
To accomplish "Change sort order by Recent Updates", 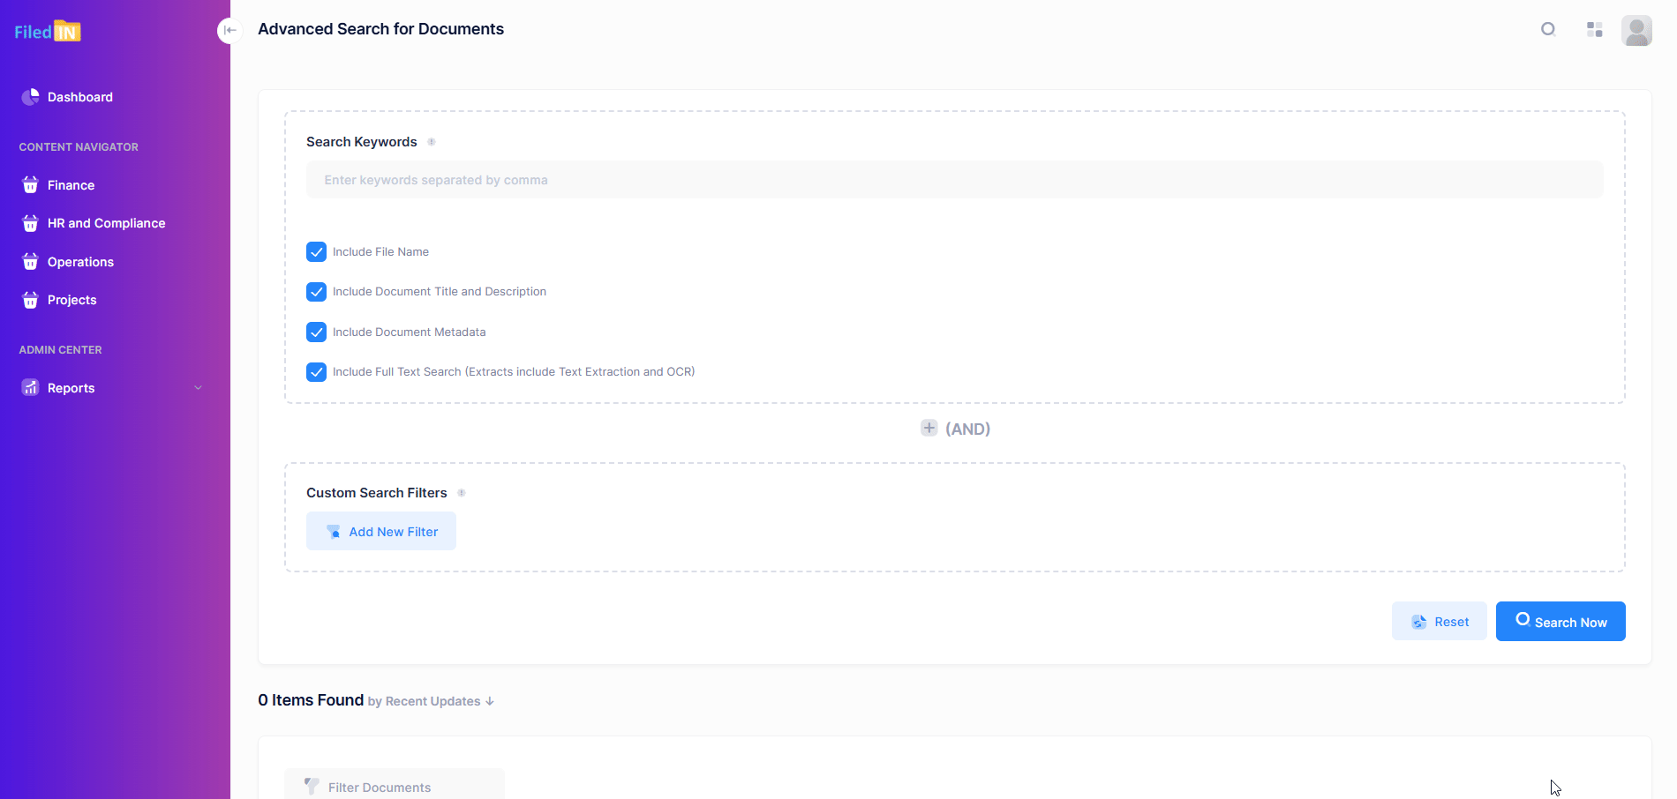I will coord(431,701).
